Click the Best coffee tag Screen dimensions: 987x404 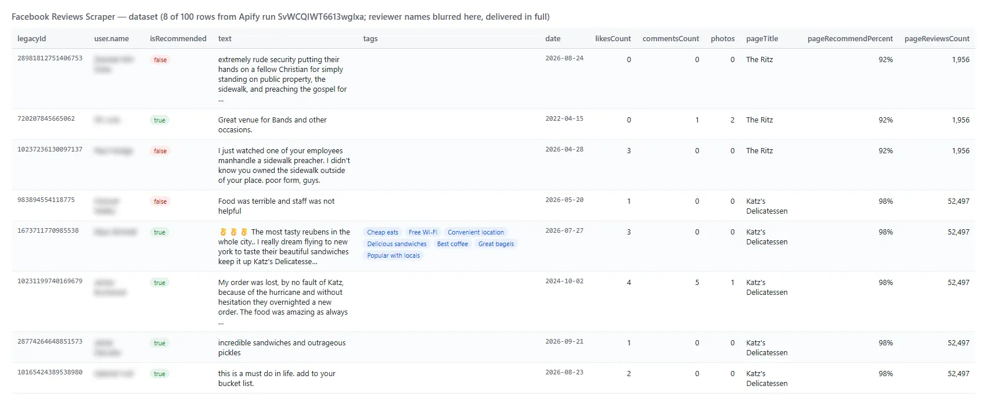[x=452, y=244]
